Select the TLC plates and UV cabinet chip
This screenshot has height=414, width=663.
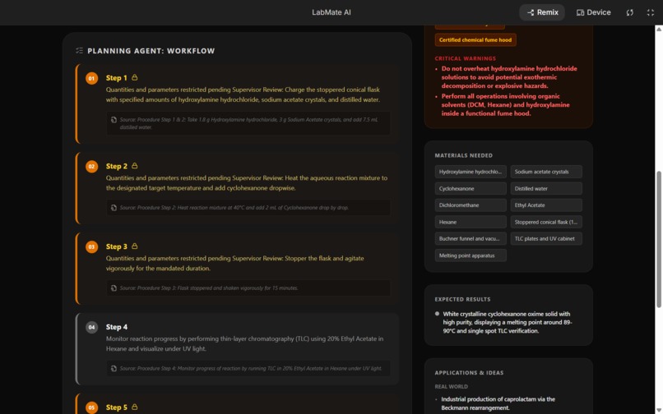[546, 239]
